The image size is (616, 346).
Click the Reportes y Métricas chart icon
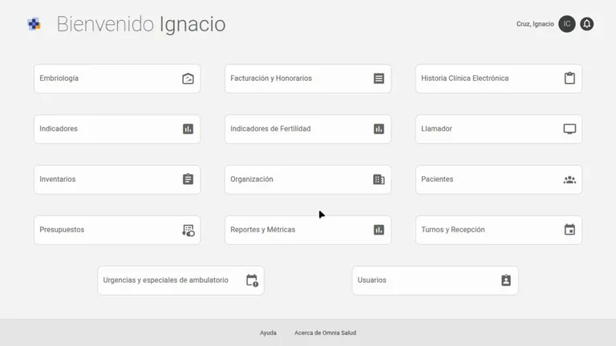click(x=379, y=230)
